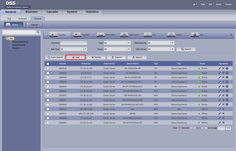Click the Keyword input field

[x=73, y=43]
